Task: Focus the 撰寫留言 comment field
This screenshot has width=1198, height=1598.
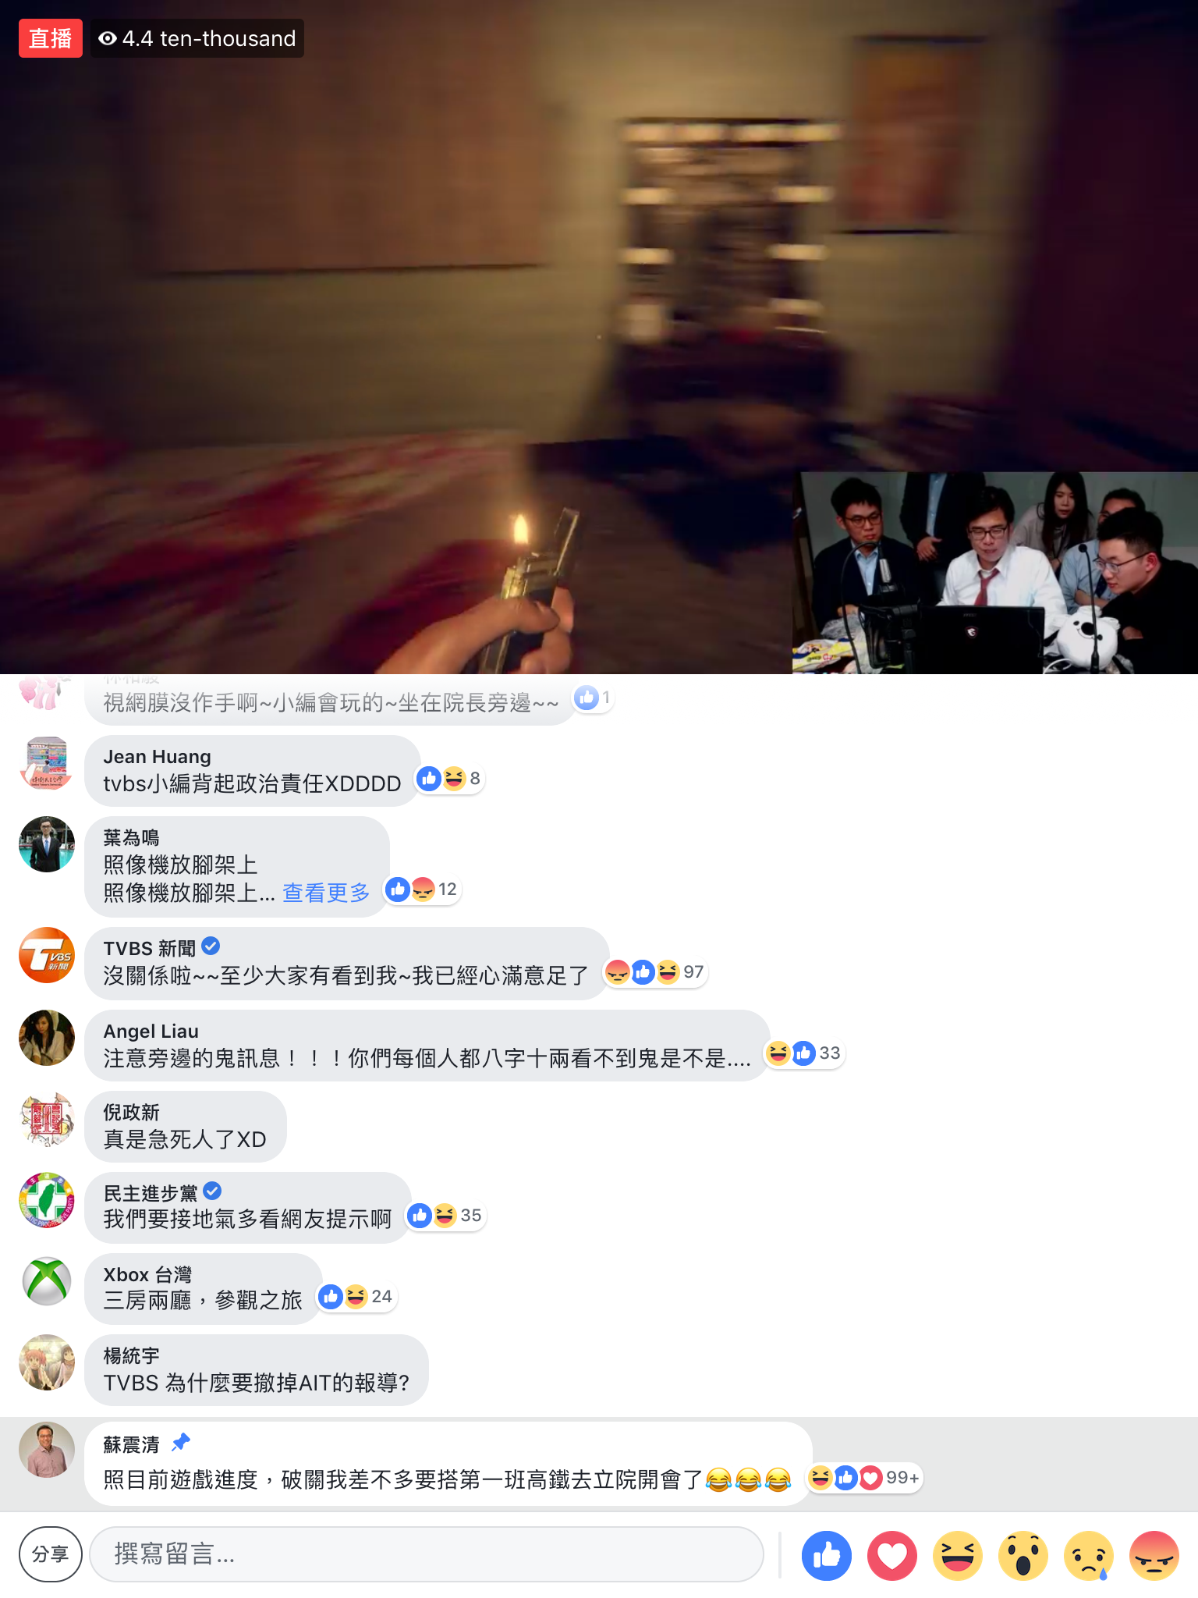Action: [x=427, y=1554]
